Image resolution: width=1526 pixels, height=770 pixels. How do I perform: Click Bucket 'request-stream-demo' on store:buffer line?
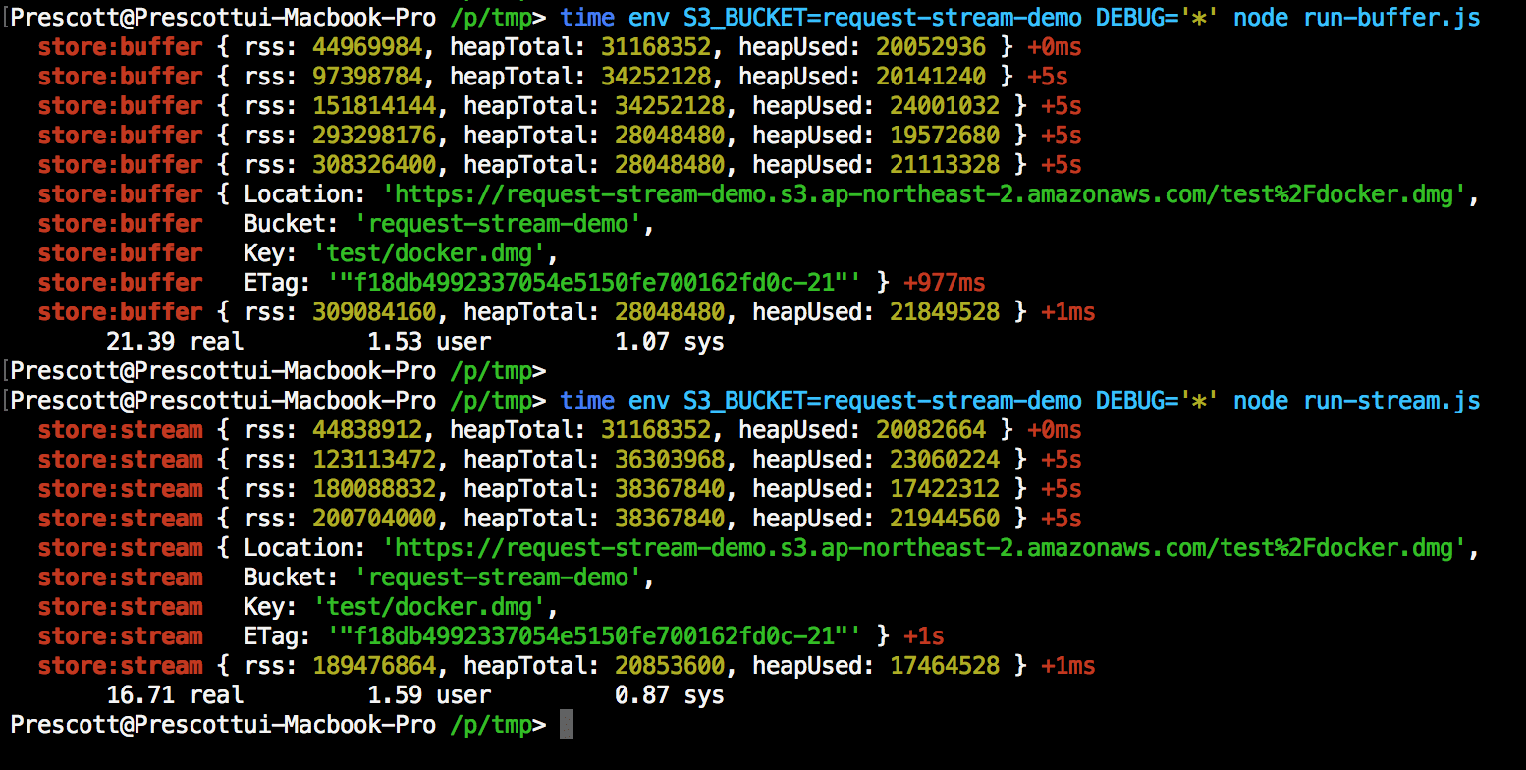click(498, 224)
